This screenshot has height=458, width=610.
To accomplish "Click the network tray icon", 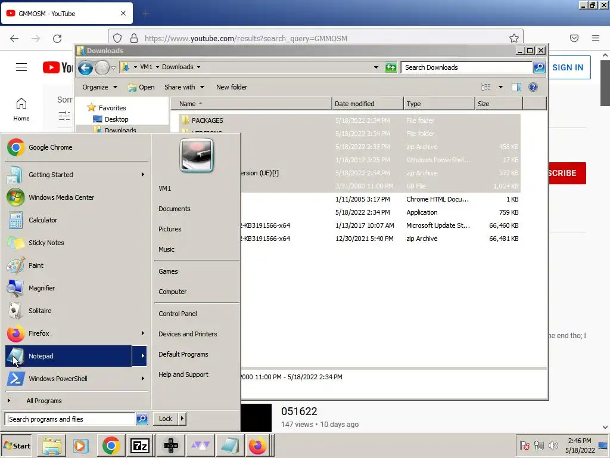I will pos(539,445).
